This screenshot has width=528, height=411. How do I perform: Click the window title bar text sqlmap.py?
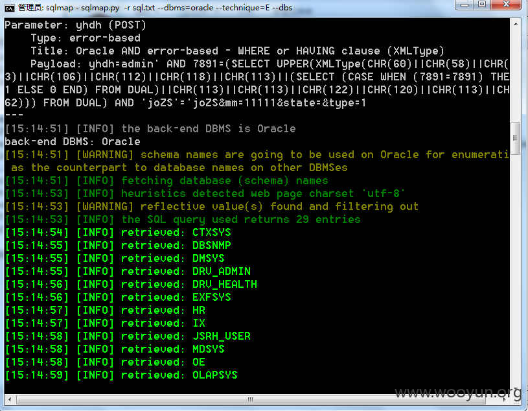[x=100, y=7]
